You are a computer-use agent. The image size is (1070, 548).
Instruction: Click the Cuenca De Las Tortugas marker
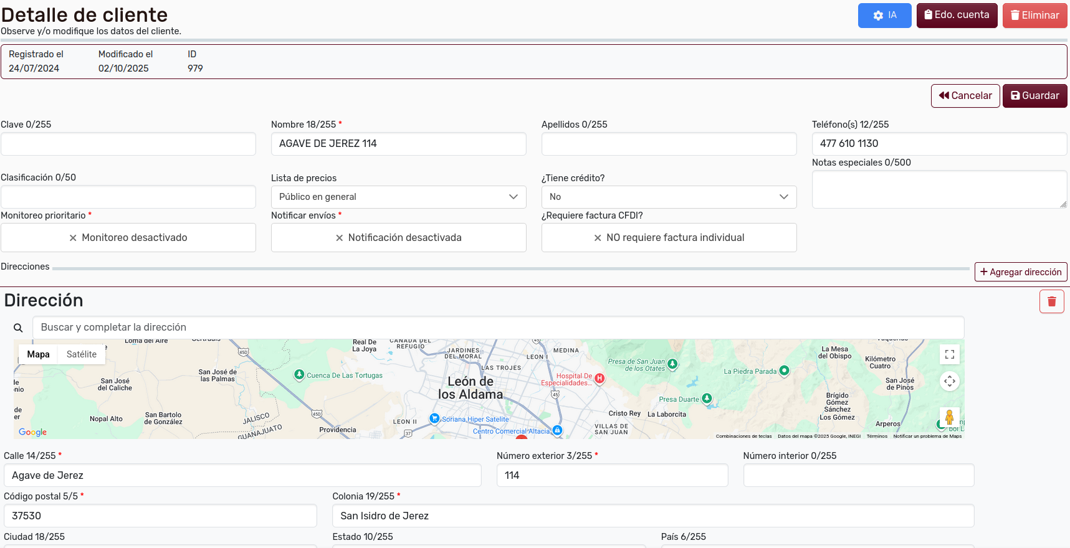299,375
